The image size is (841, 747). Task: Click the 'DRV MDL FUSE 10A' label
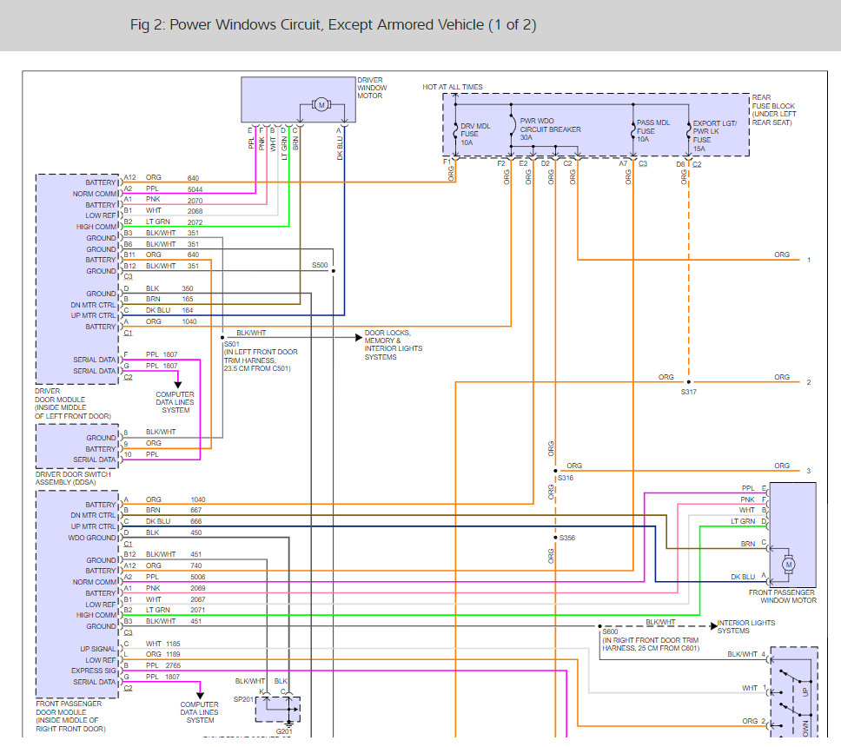coord(475,134)
